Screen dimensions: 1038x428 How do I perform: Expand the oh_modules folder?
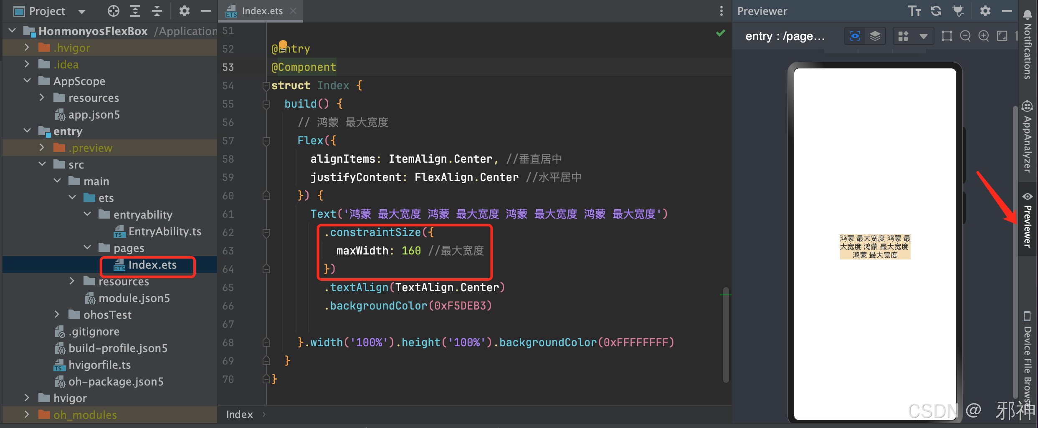tap(27, 415)
